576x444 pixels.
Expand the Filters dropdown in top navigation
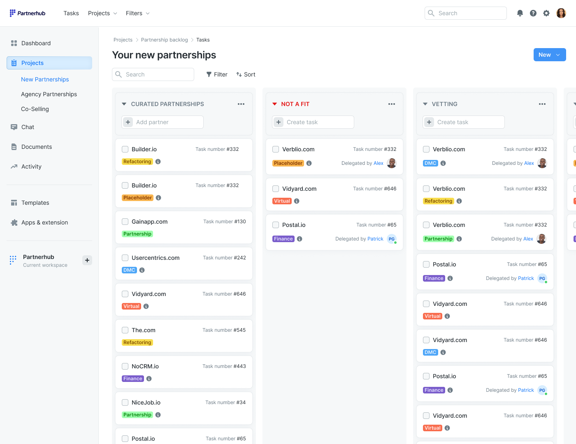[x=138, y=13]
